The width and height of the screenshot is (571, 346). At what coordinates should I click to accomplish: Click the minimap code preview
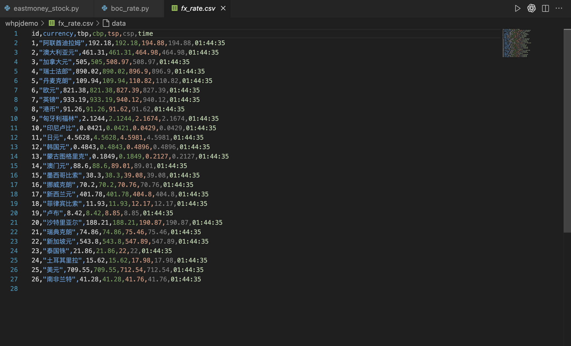(516, 43)
